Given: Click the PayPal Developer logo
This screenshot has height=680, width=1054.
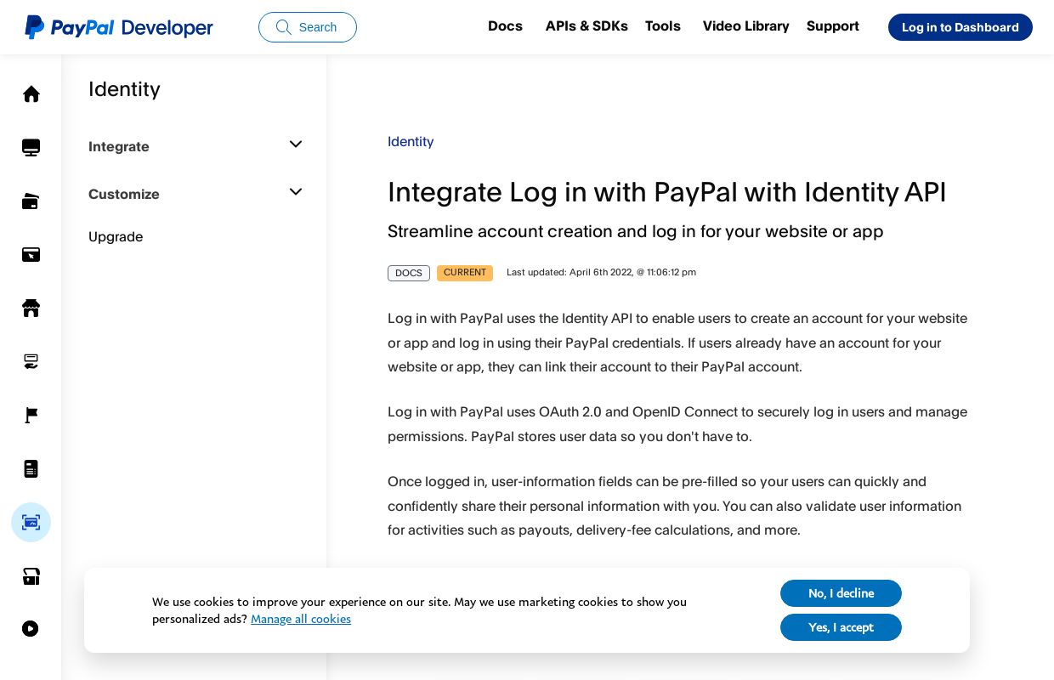Looking at the screenshot, I should pyautogui.click(x=119, y=27).
